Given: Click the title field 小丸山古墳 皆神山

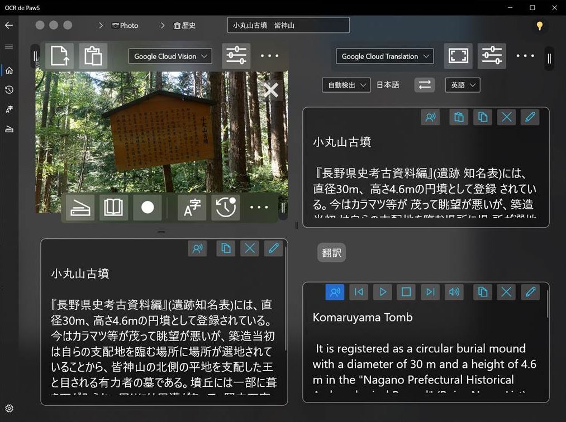Looking at the screenshot, I should pos(288,26).
